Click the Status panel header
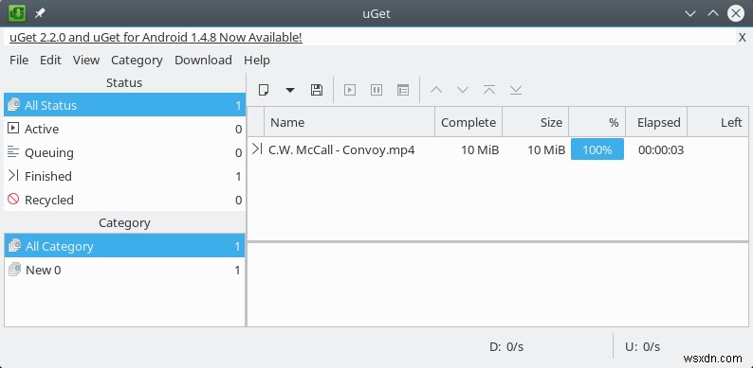753x368 pixels. tap(124, 82)
